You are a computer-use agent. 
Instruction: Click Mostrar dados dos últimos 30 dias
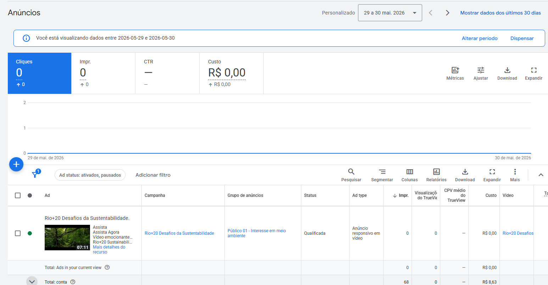pos(501,13)
